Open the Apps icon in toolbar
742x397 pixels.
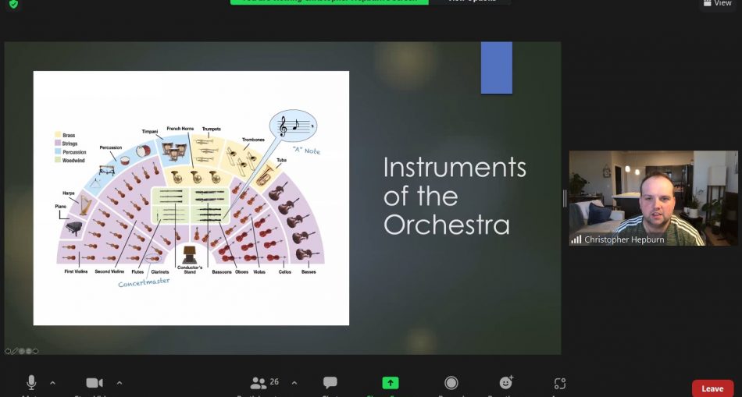(560, 383)
